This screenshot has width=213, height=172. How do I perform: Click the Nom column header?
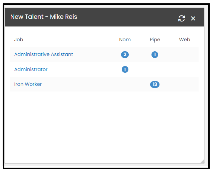pyautogui.click(x=125, y=40)
